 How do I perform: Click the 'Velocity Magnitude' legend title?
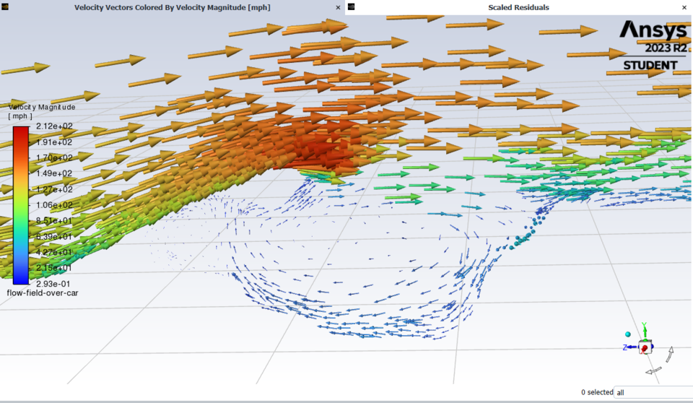[42, 107]
